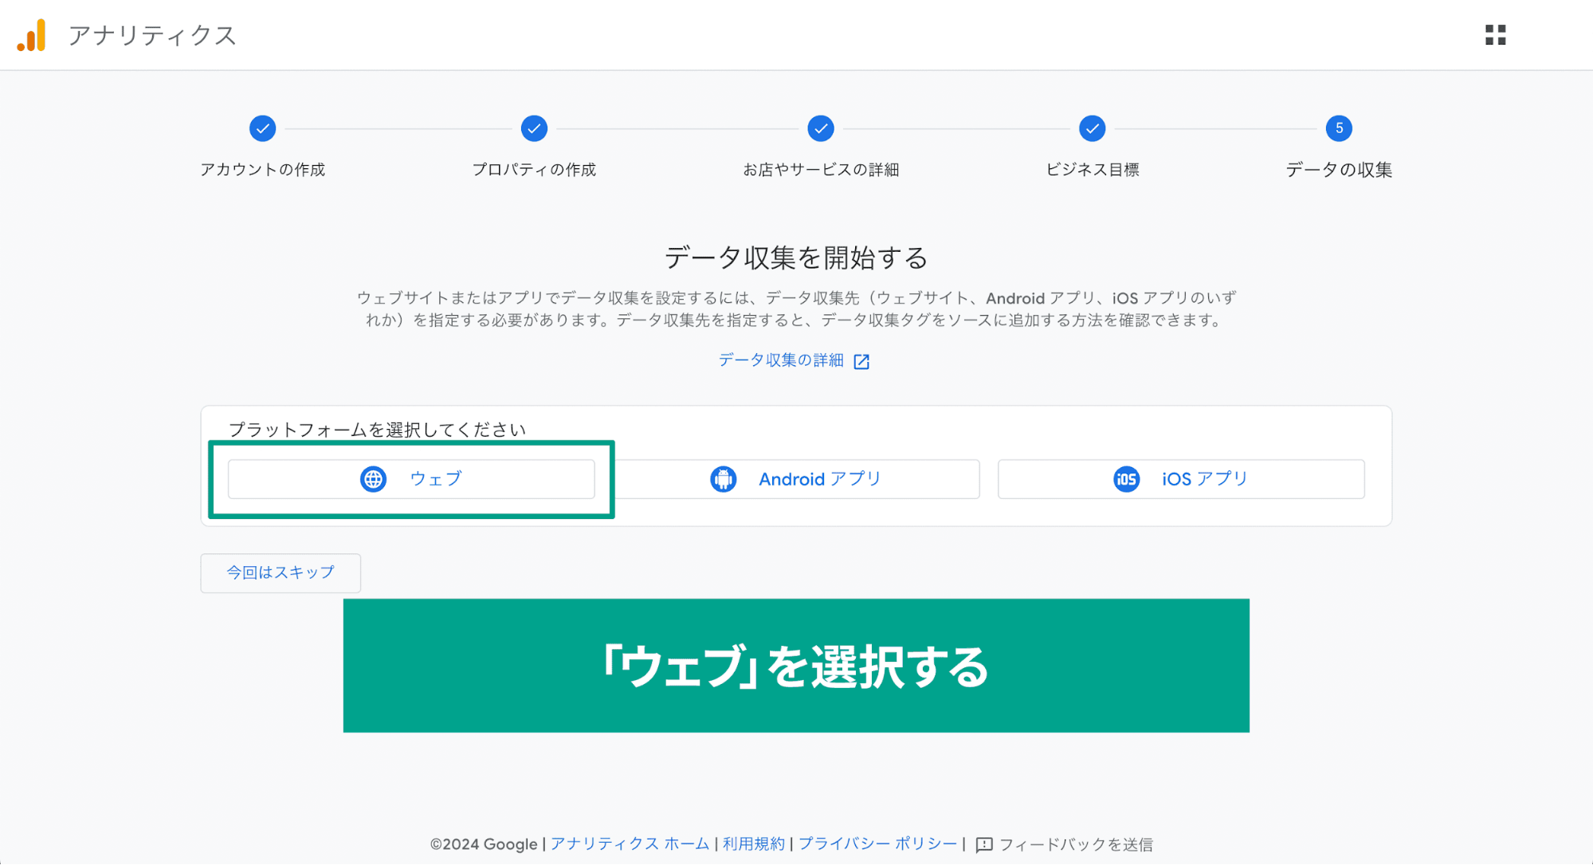Click the feedback speech bubble icon in footer
The width and height of the screenshot is (1593, 865).
tap(984, 844)
